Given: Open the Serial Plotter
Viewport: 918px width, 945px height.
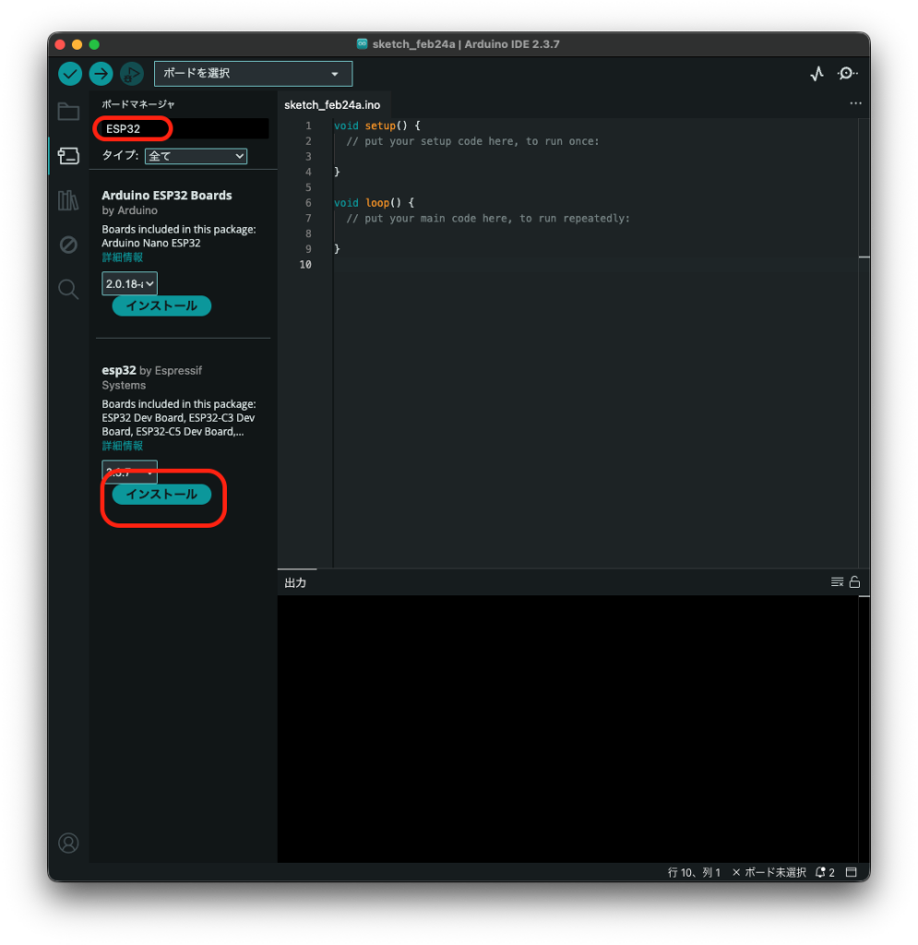Looking at the screenshot, I should [x=817, y=75].
